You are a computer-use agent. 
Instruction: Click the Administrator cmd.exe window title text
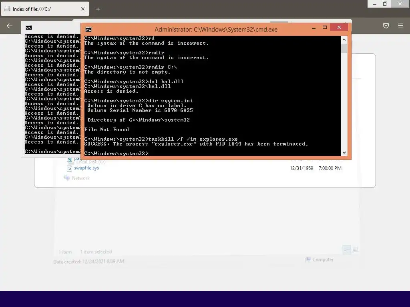point(216,30)
